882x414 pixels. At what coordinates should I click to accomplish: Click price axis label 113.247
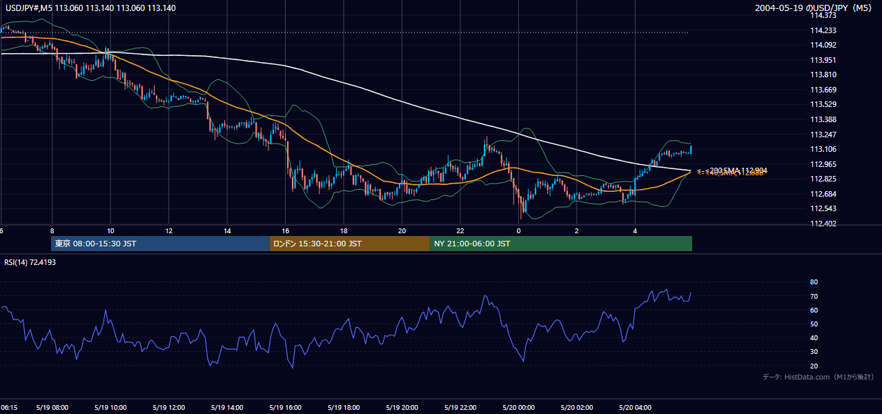(823, 135)
